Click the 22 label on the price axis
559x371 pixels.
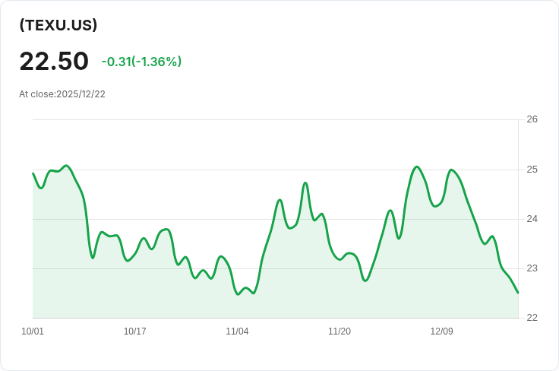[x=532, y=318]
